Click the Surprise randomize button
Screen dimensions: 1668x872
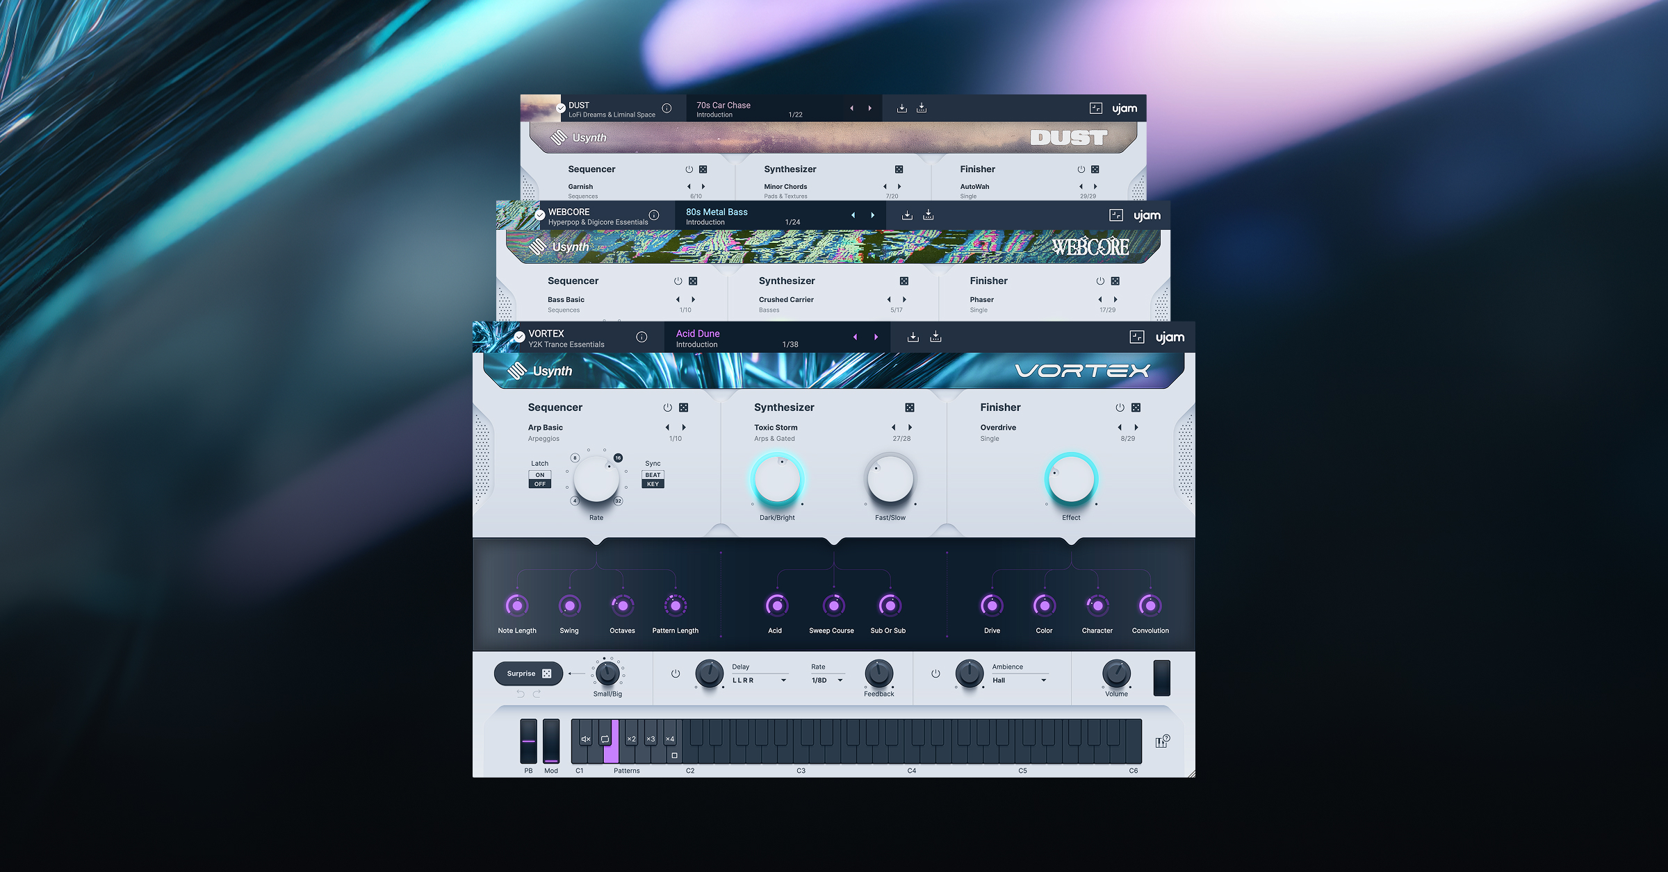pyautogui.click(x=528, y=673)
